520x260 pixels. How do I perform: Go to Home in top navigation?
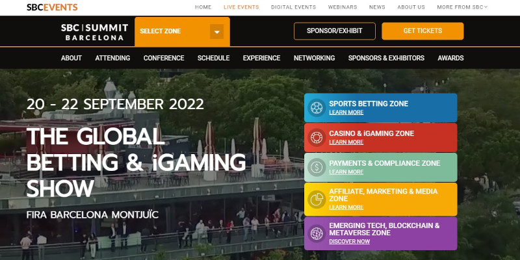[203, 7]
